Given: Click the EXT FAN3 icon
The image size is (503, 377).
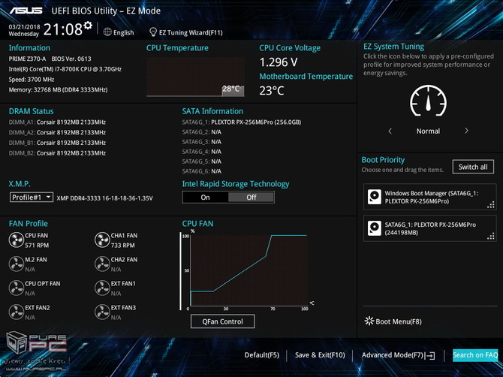Looking at the screenshot, I should coord(102,312).
